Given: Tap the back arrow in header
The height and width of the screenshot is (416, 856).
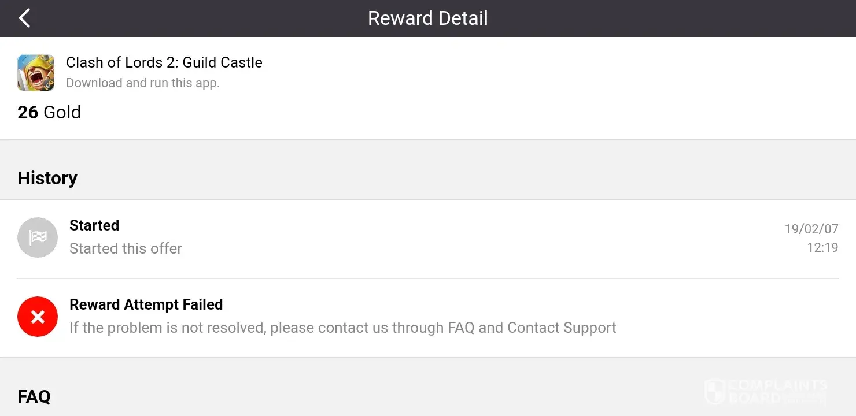Looking at the screenshot, I should click(24, 18).
